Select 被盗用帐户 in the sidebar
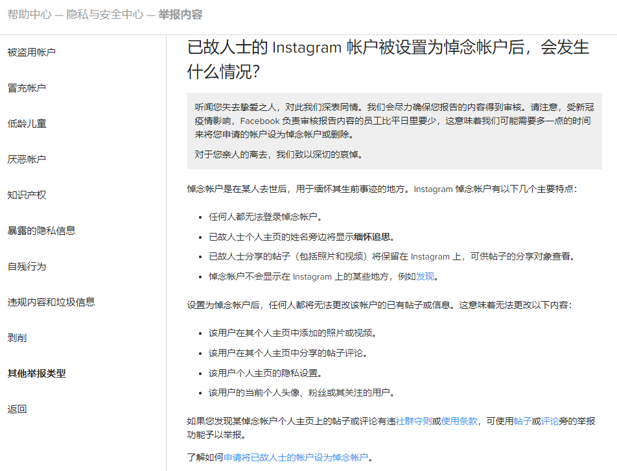Image resolution: width=617 pixels, height=471 pixels. (32, 53)
